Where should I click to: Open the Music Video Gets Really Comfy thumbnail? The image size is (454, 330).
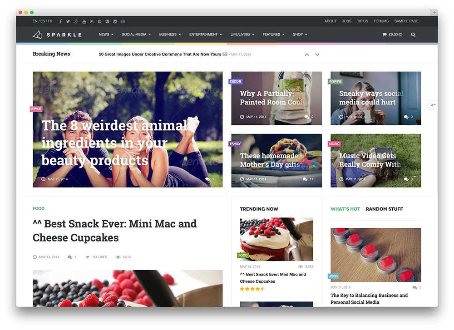point(376,161)
